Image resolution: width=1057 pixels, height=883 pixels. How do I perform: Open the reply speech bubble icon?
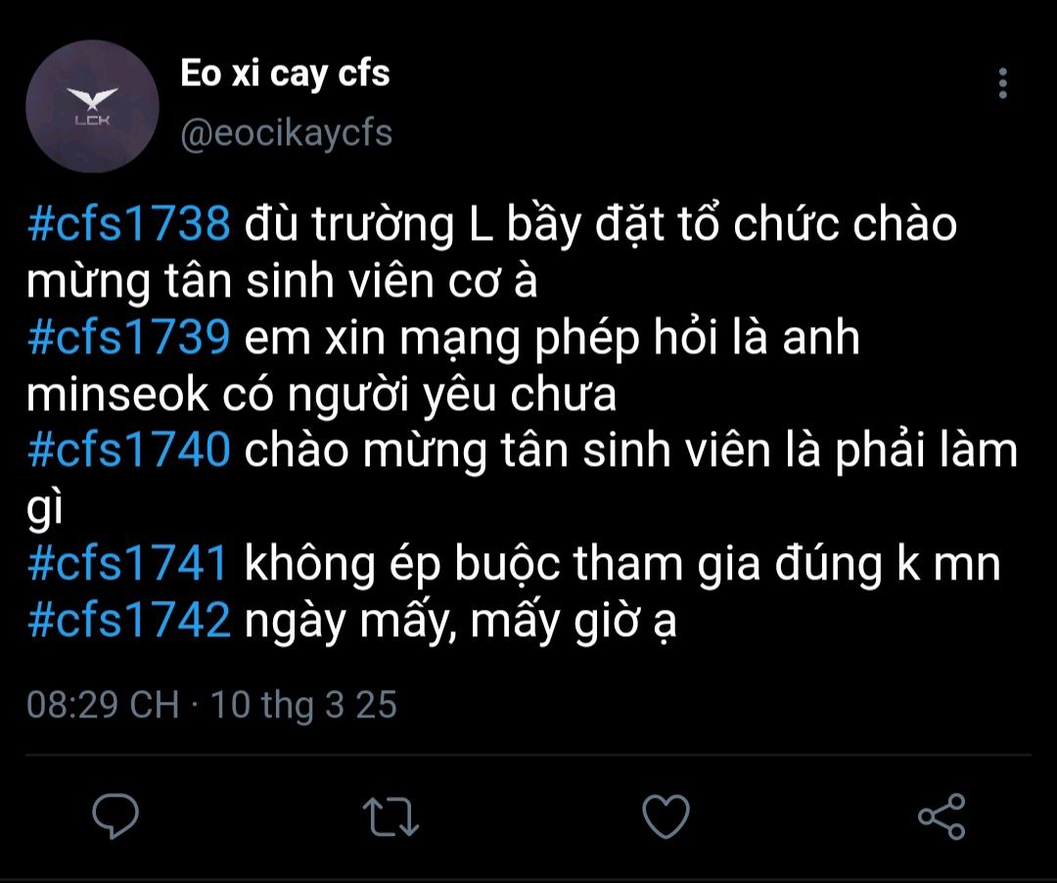115,815
